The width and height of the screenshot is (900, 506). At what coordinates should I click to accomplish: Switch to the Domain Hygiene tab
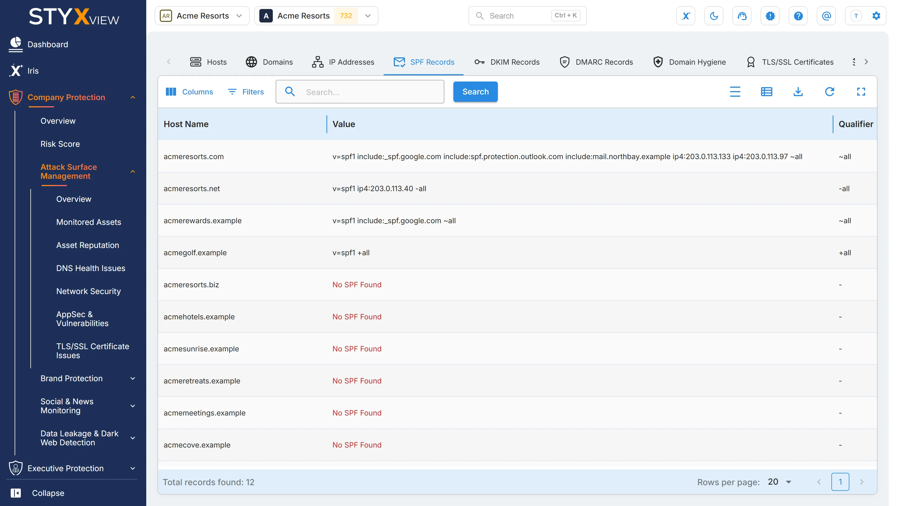pos(689,62)
